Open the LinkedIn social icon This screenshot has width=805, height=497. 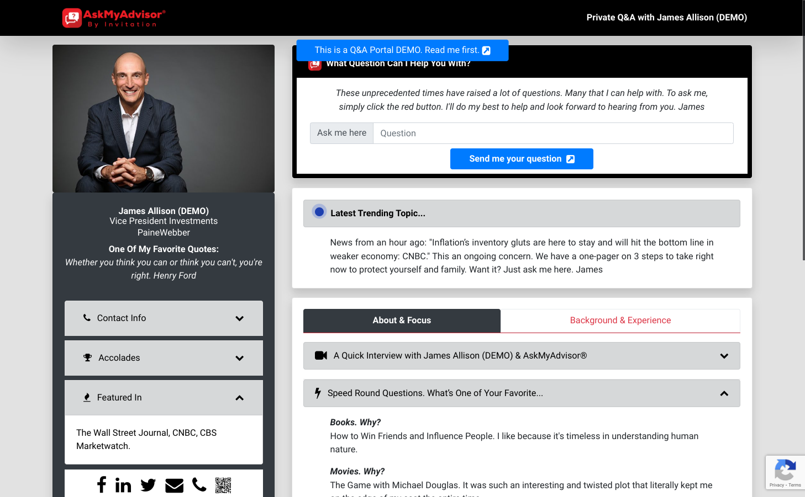123,485
